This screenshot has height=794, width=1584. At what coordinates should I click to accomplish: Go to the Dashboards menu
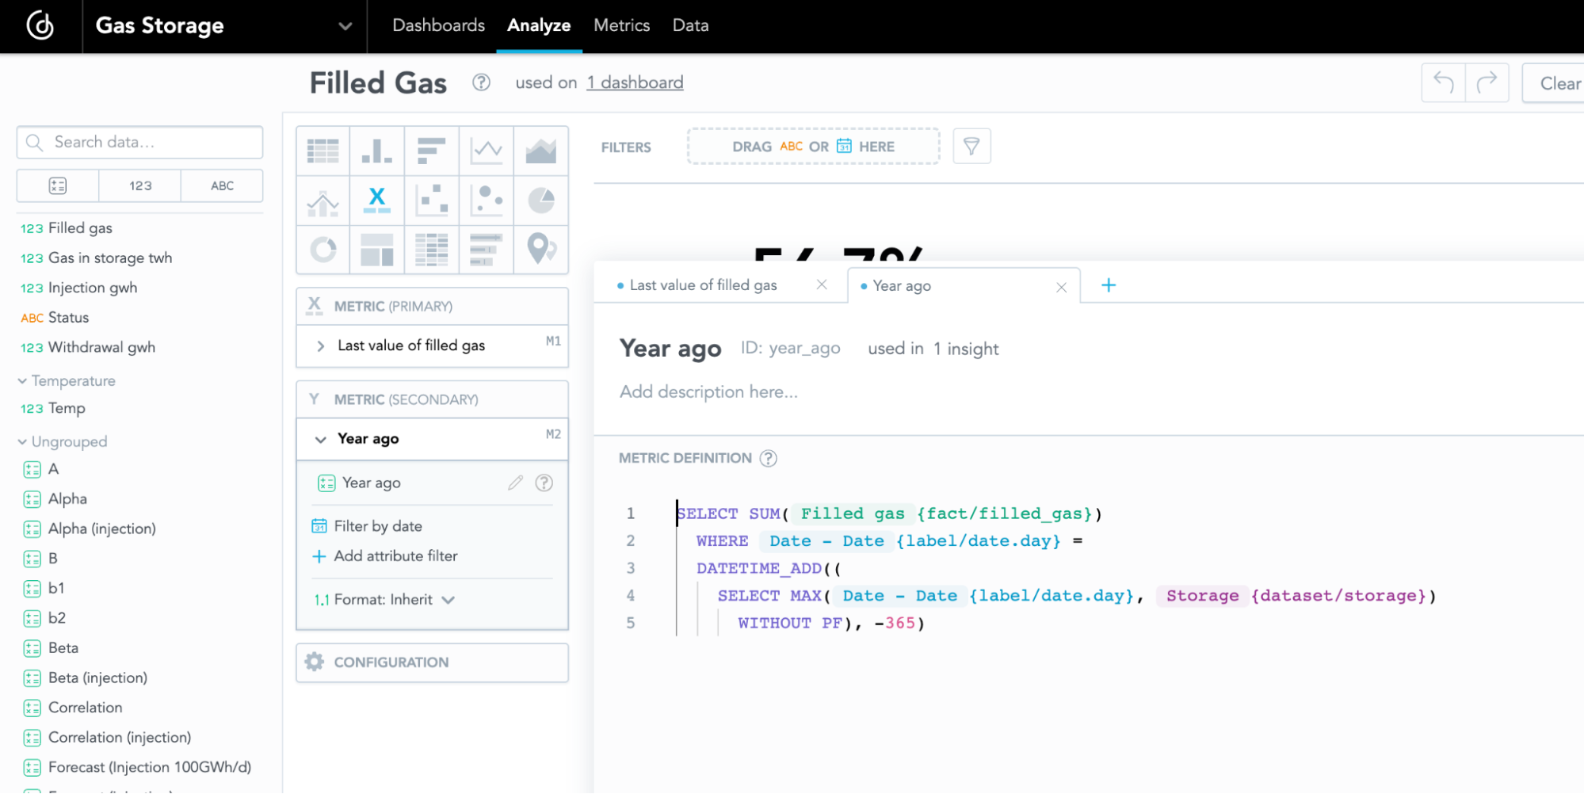[x=438, y=25]
